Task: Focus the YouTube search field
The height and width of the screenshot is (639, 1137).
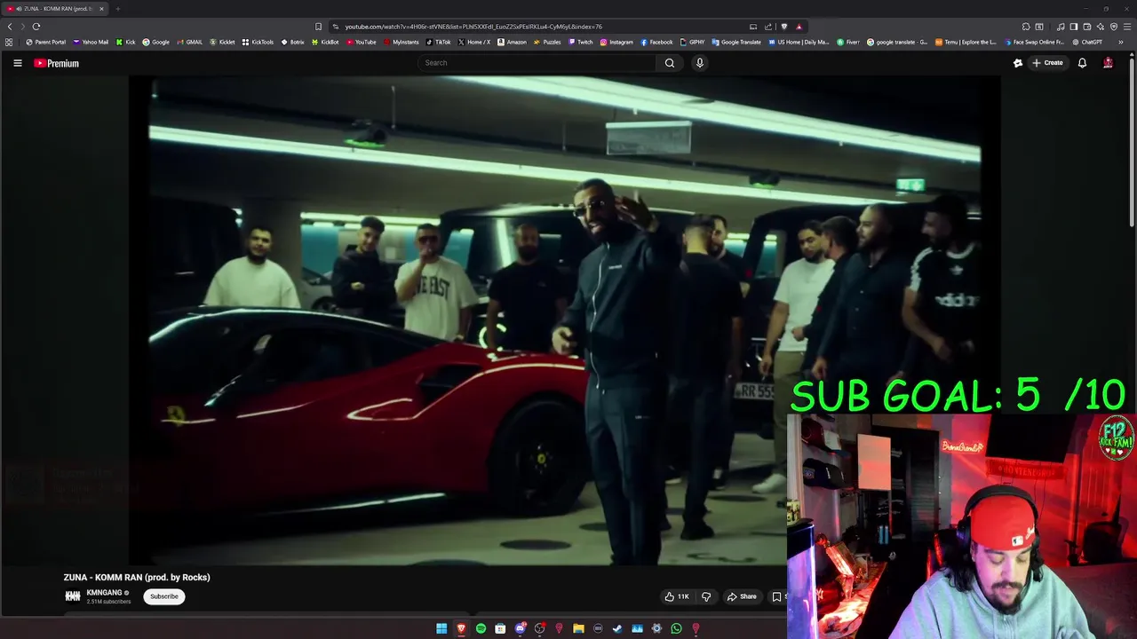Action: pos(538,63)
